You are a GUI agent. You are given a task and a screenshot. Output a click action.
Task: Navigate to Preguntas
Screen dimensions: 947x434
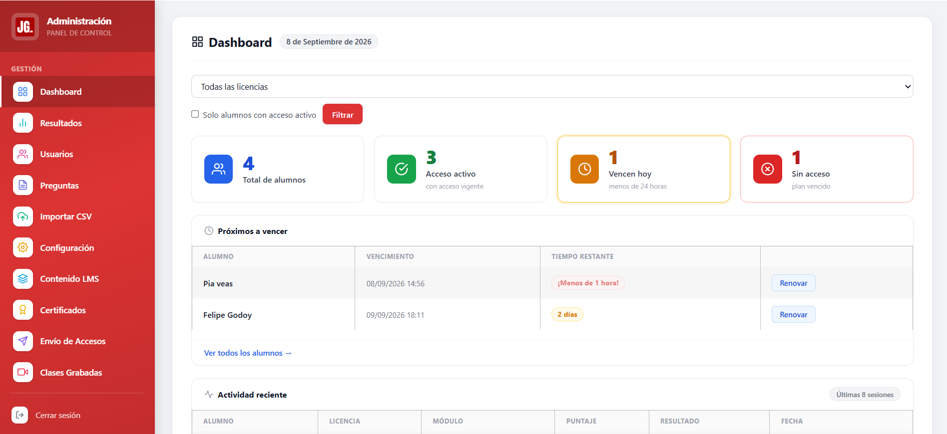click(77, 185)
